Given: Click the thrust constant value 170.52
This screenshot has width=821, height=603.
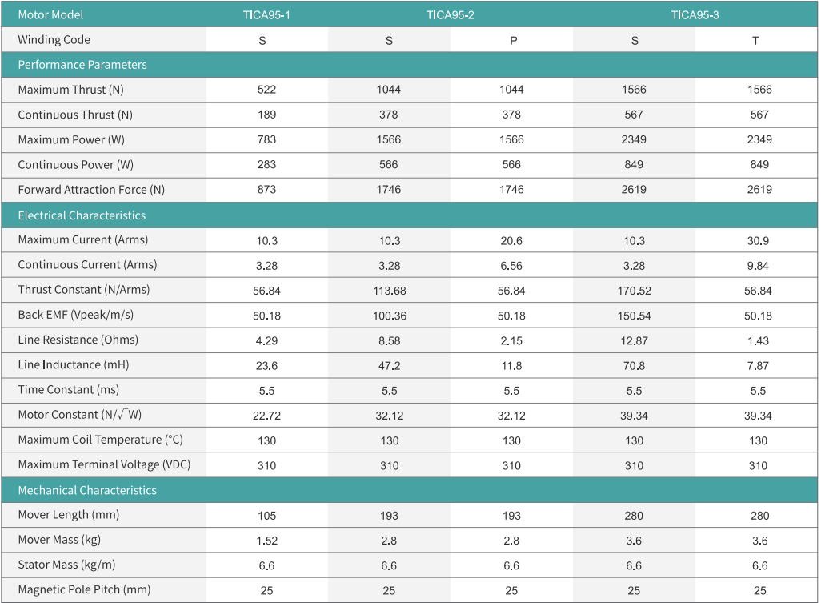Looking at the screenshot, I should pos(635,291).
